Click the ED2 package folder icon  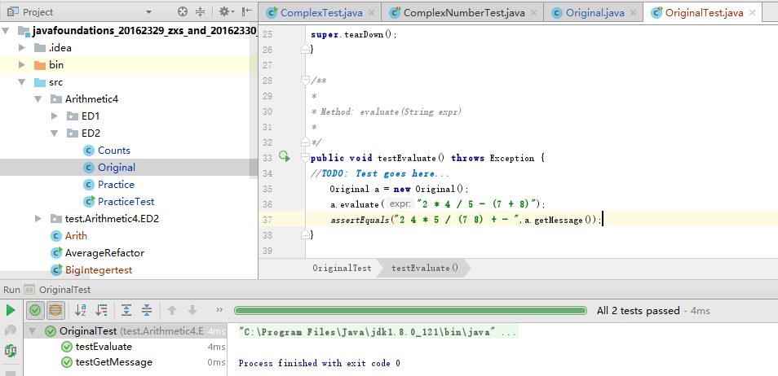pos(73,133)
